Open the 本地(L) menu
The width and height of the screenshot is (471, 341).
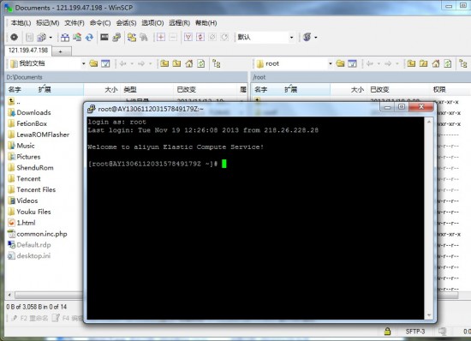pyautogui.click(x=21, y=23)
